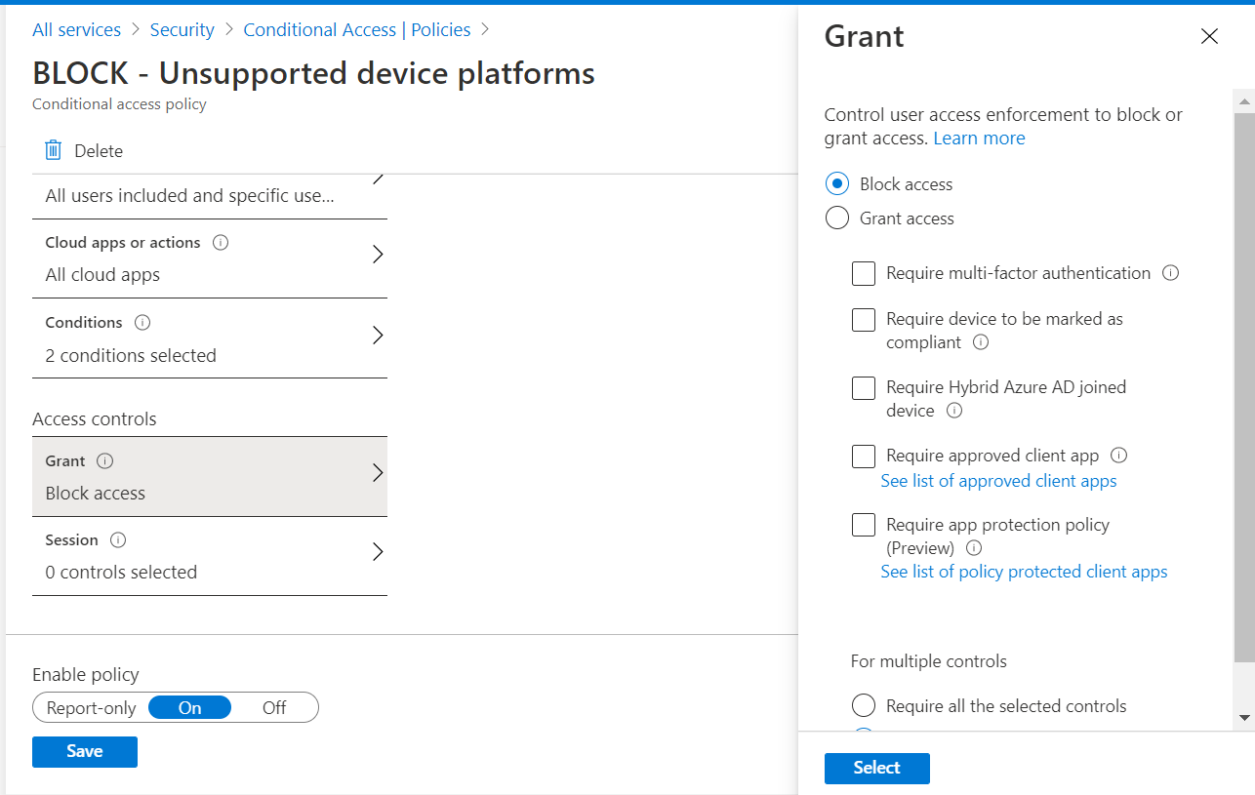The height and width of the screenshot is (795, 1255).
Task: Select Require all the selected controls
Action: pyautogui.click(x=864, y=705)
